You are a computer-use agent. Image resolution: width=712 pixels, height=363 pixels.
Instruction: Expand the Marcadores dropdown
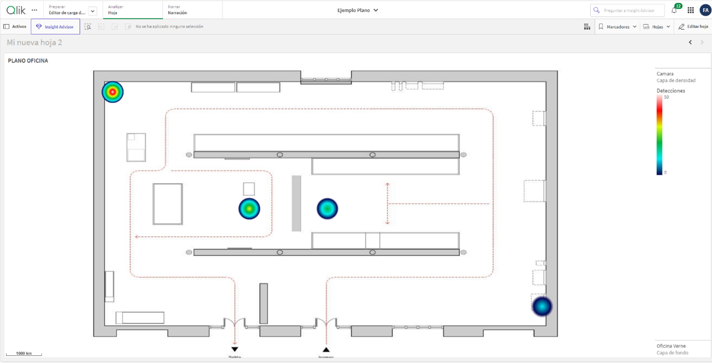617,26
